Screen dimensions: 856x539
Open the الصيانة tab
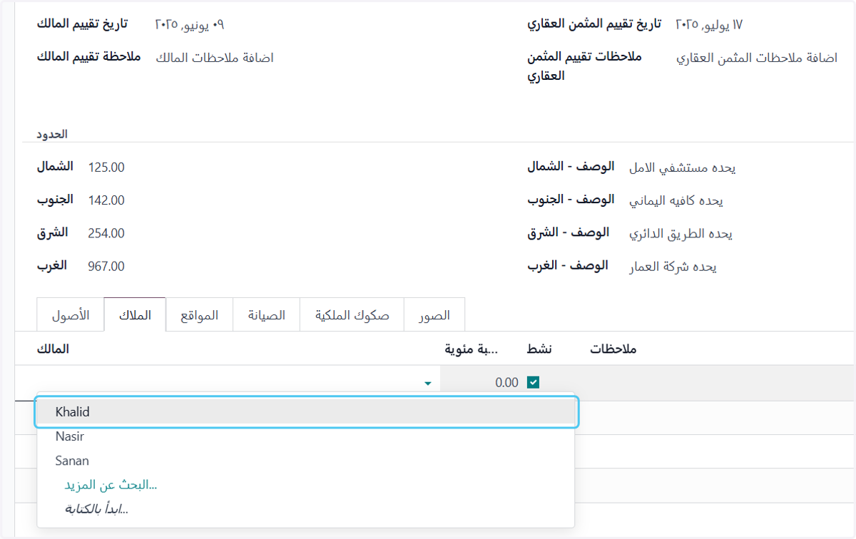pos(267,315)
